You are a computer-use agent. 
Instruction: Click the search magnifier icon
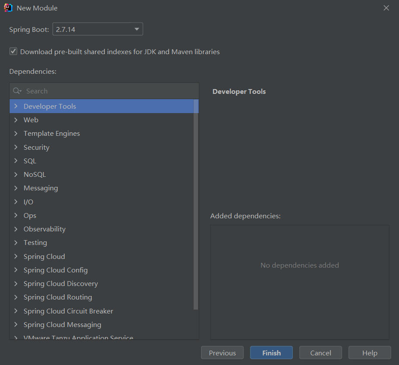(x=17, y=91)
